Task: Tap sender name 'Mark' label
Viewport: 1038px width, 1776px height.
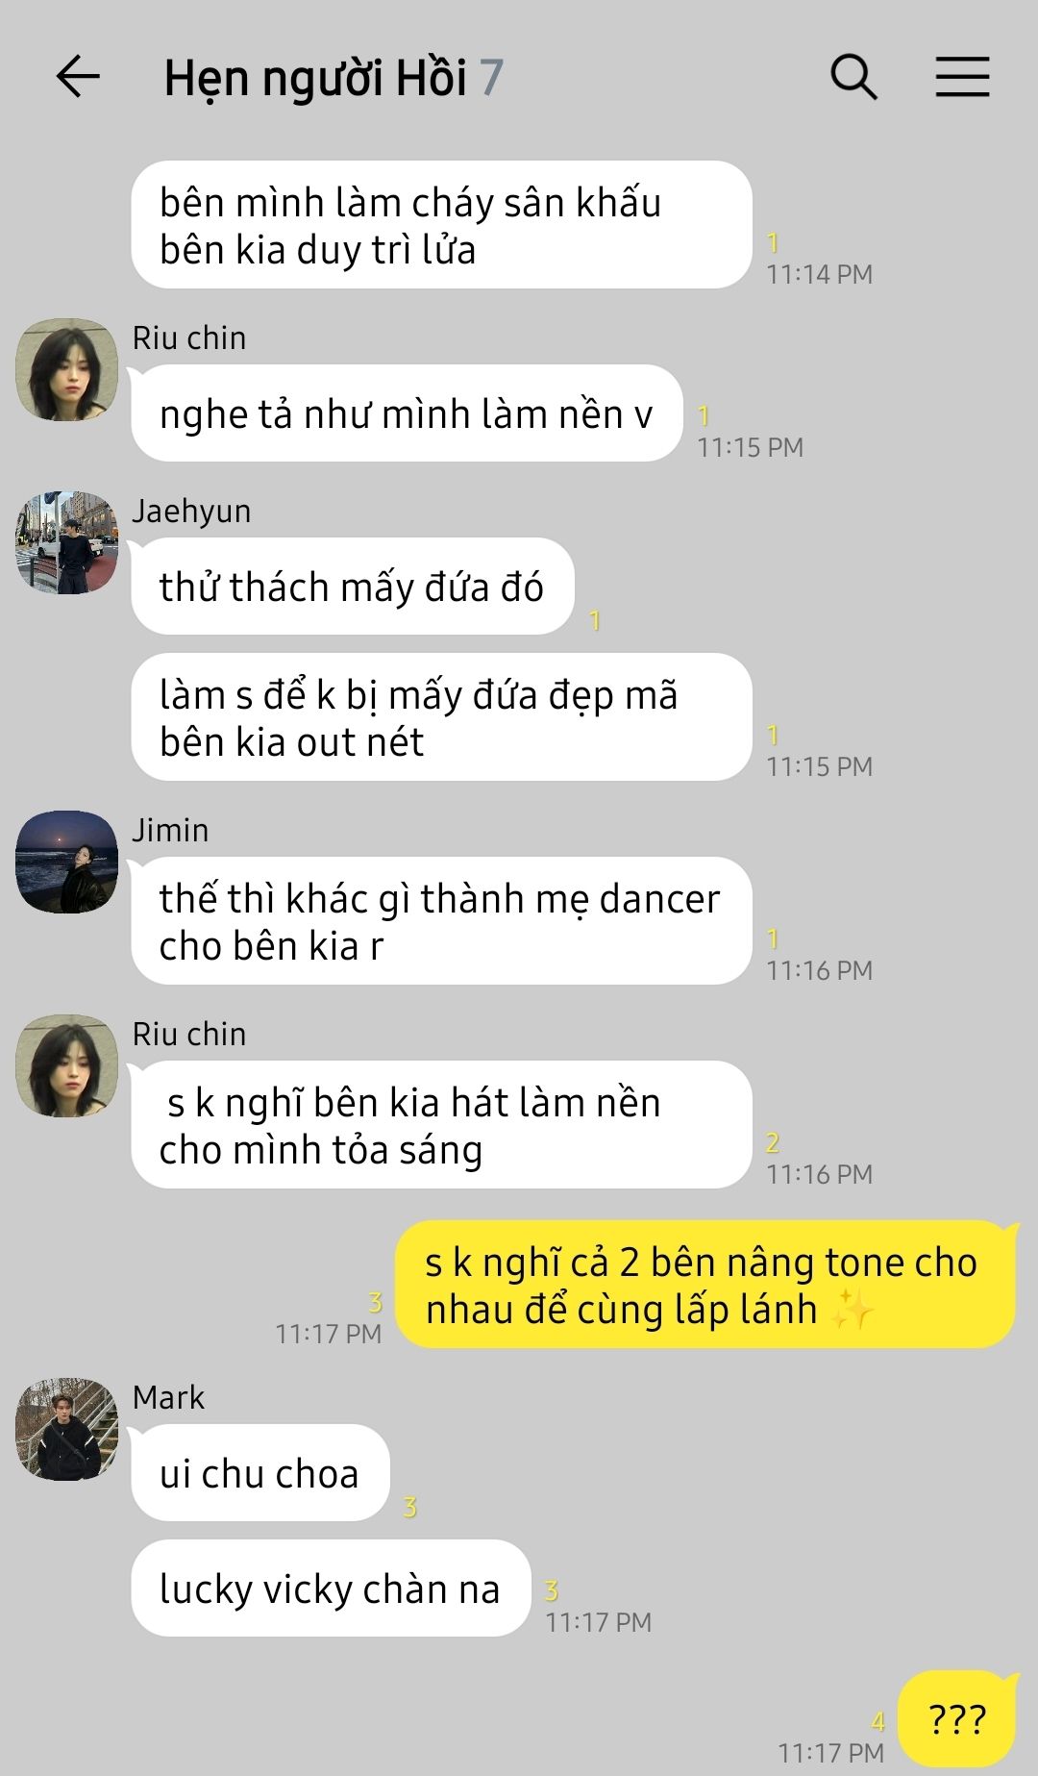Action: point(168,1397)
